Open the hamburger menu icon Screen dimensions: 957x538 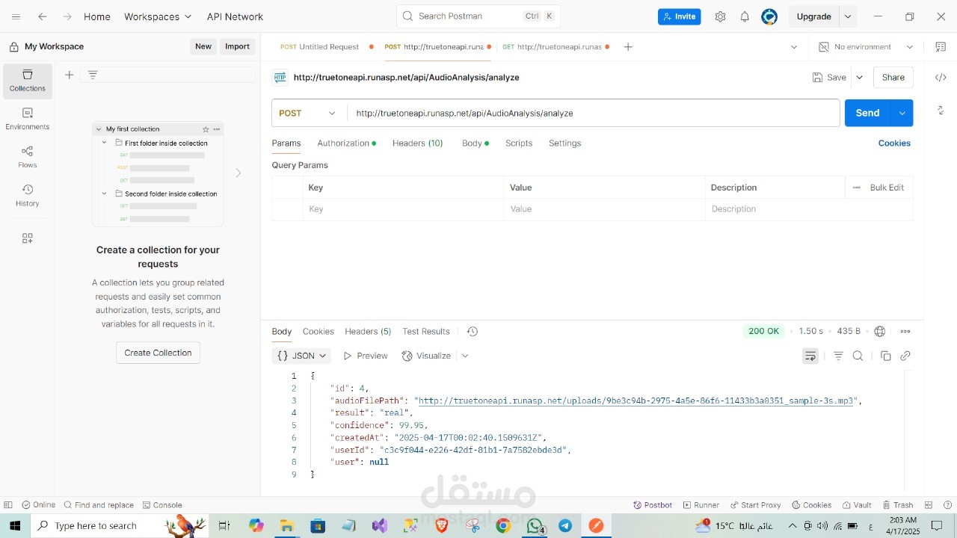click(x=16, y=16)
